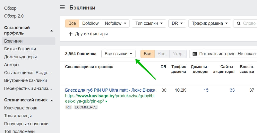257x133 pixels.
Task: Select Все in new/lost toggle group
Action: 147,54
